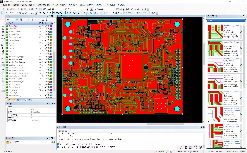
Task: Click the crosshair icon in the cursor panel
Action: point(11,142)
